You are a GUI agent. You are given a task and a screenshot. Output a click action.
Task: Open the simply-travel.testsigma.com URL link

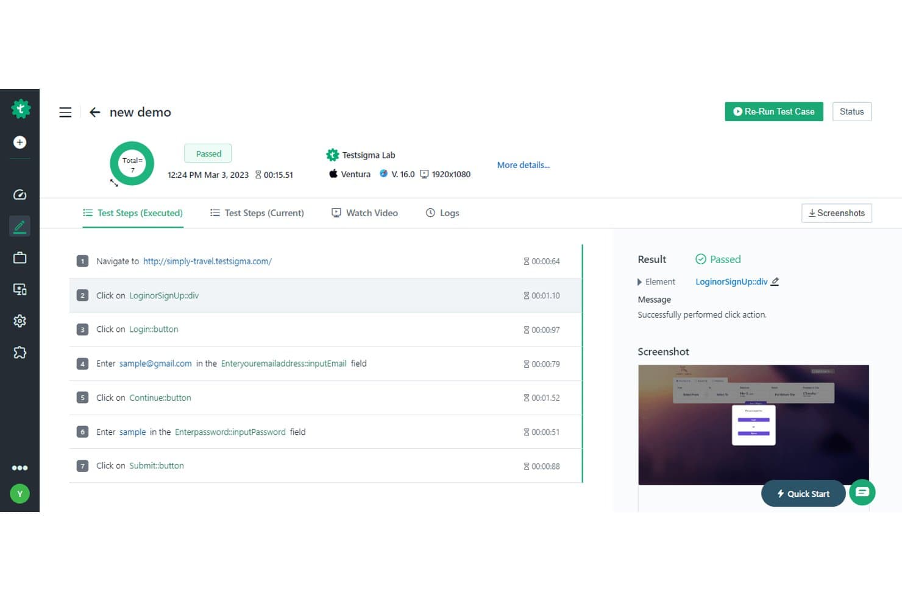point(208,261)
